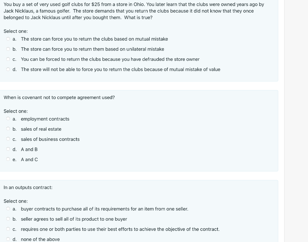Choose 'sales of real estate' option
The width and height of the screenshot is (308, 242).
pos(8,129)
